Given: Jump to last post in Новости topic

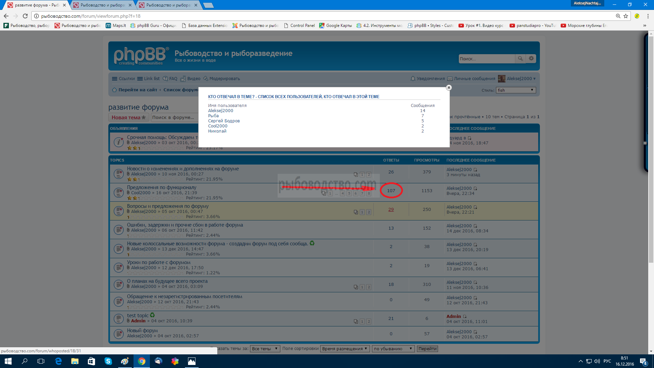Looking at the screenshot, I should (x=476, y=170).
